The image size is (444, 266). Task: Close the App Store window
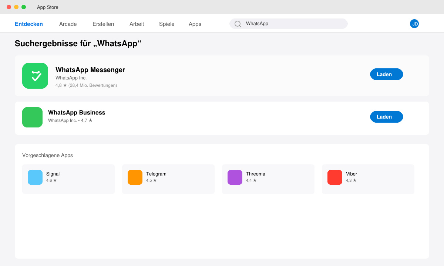click(x=9, y=7)
